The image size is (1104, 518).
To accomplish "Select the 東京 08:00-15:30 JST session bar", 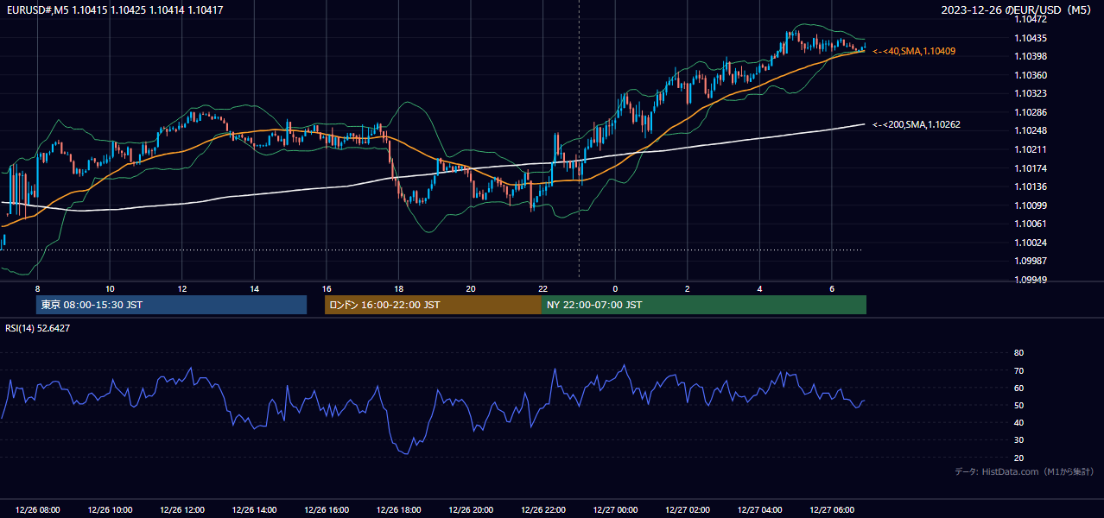I will click(171, 305).
